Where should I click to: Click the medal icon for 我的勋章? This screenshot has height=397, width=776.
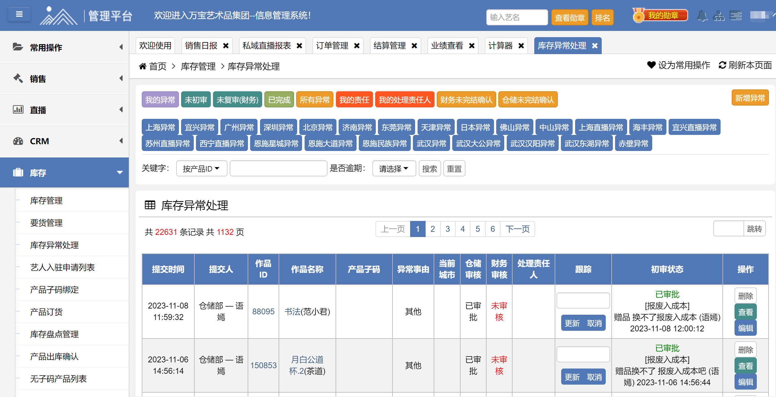(x=638, y=15)
